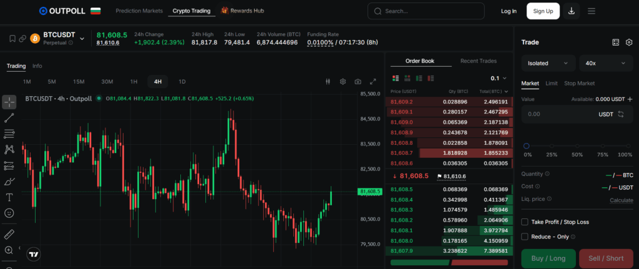Enable the Take Profit / Stop Loss checkbox
Image resolution: width=639 pixels, height=269 pixels.
pos(525,222)
